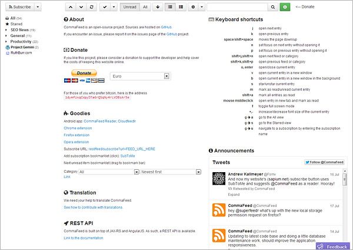Click the previous entry up-arrow toolbar button

click(69, 6)
